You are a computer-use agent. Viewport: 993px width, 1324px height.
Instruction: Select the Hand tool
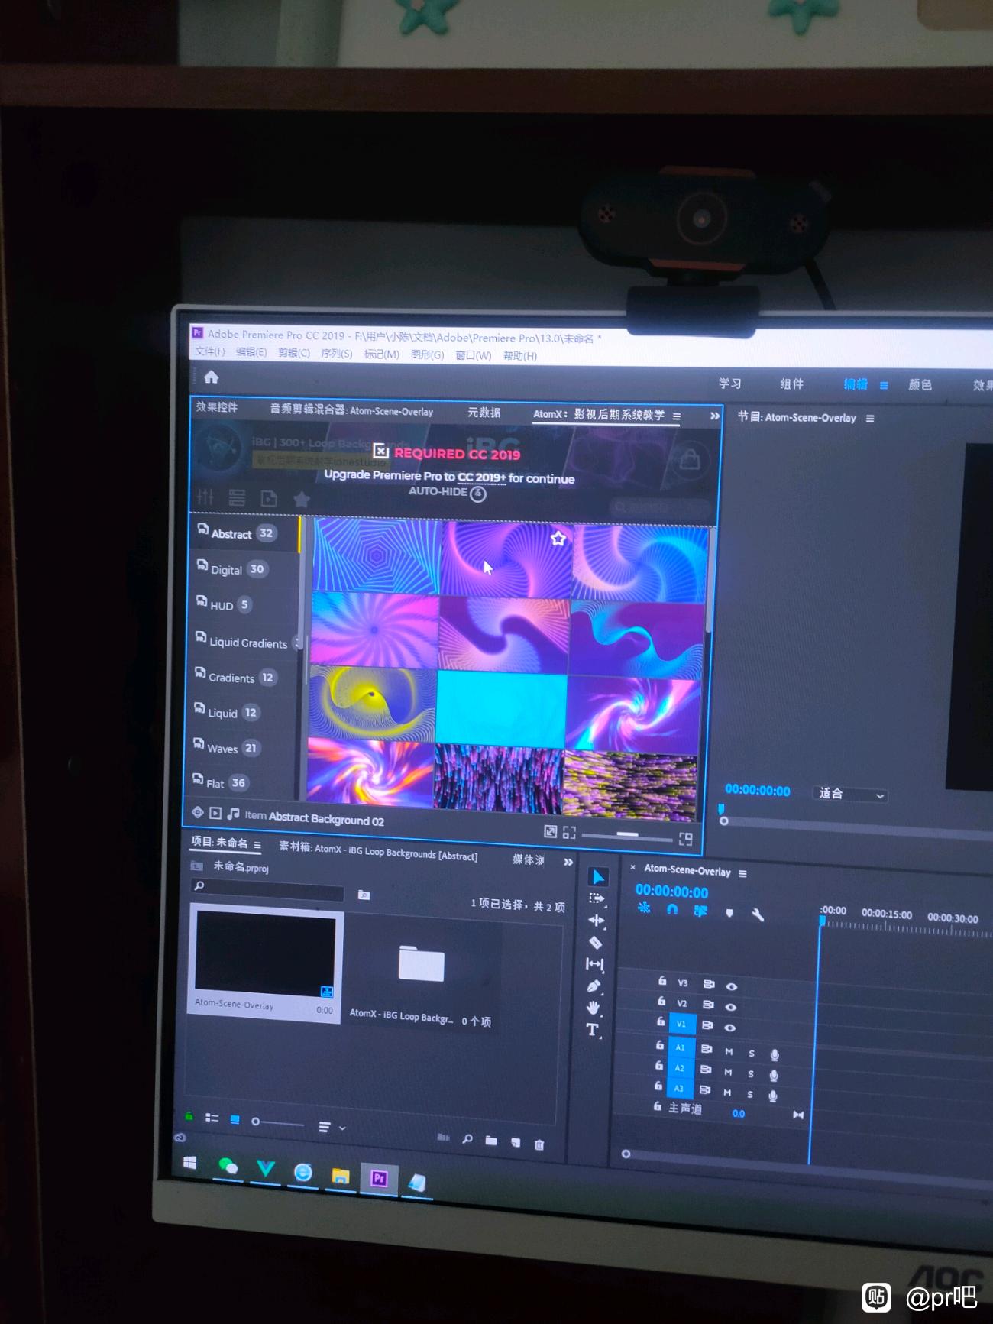coord(594,1008)
